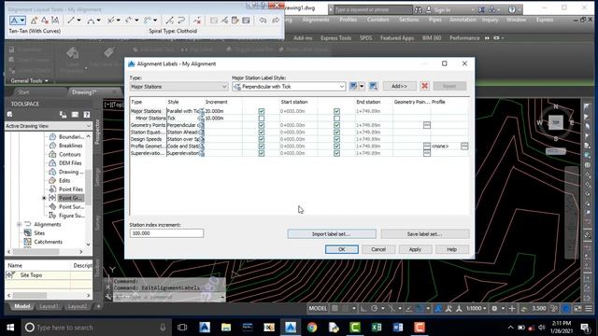Switch to the Model layout tab
Viewport: 598px width, 336px height.
(x=22, y=306)
